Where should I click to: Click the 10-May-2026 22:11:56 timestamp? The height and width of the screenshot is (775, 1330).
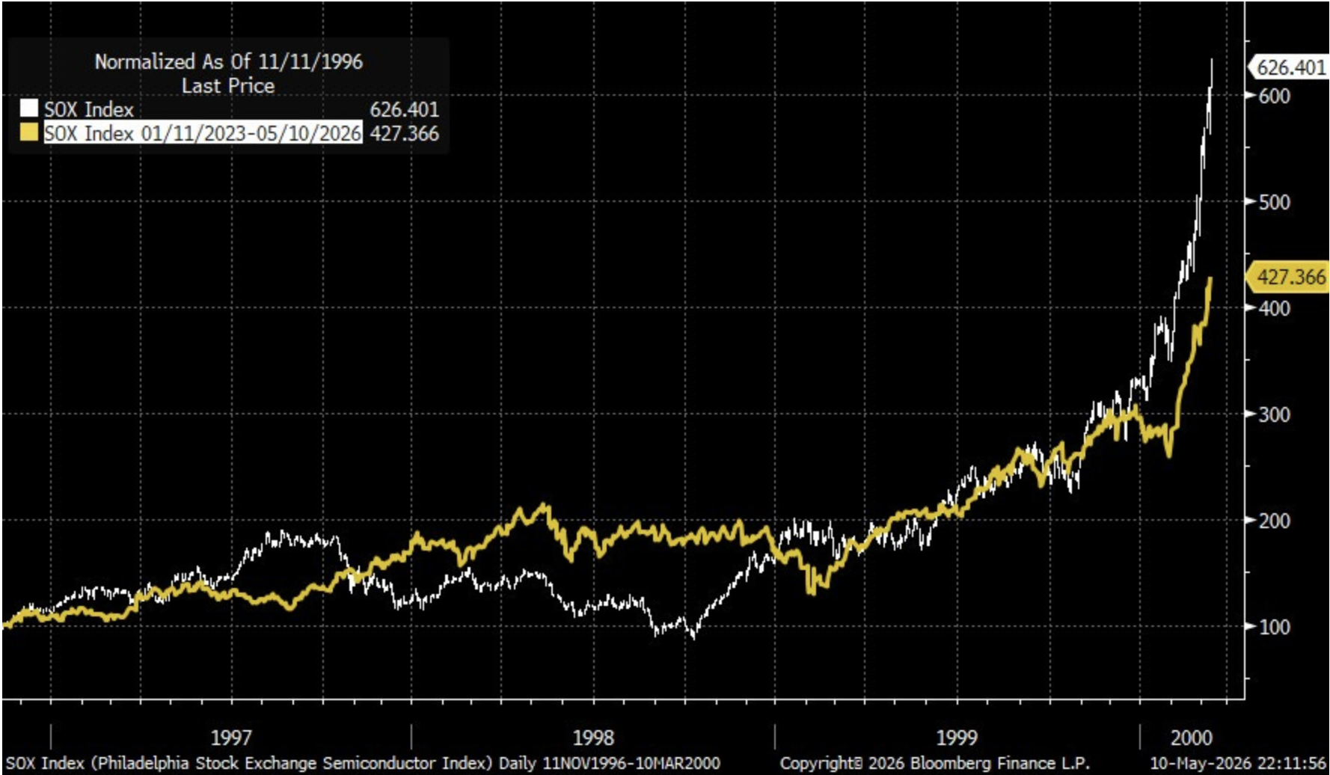[1238, 763]
